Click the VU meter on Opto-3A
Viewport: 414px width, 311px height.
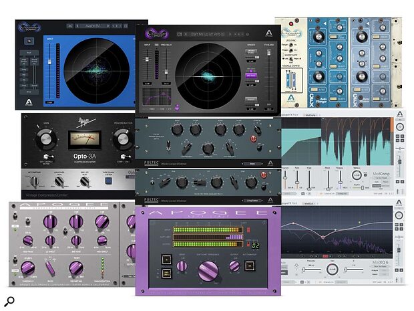pyautogui.click(x=85, y=139)
